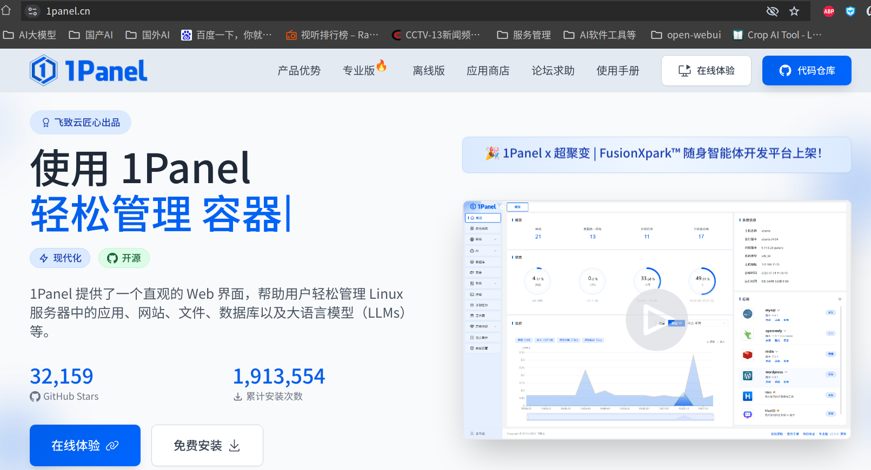This screenshot has width=871, height=470.
Task: Open the 国外AI bookmark folder
Action: point(148,35)
